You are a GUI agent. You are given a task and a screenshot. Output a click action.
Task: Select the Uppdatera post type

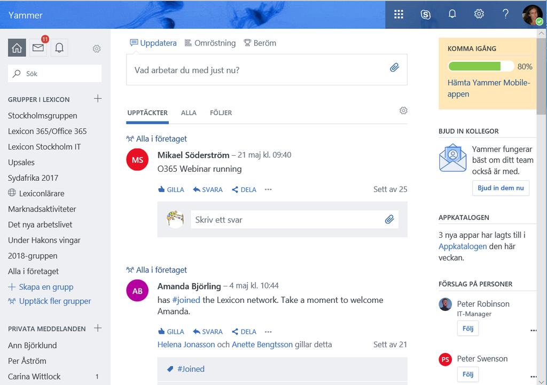153,43
